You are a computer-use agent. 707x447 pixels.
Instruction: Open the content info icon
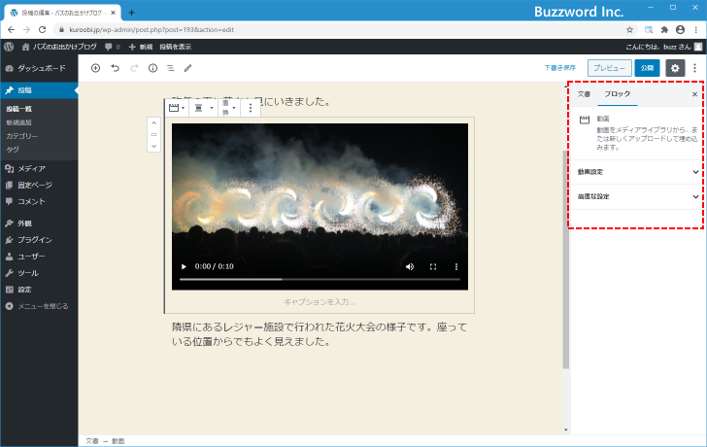coord(152,68)
